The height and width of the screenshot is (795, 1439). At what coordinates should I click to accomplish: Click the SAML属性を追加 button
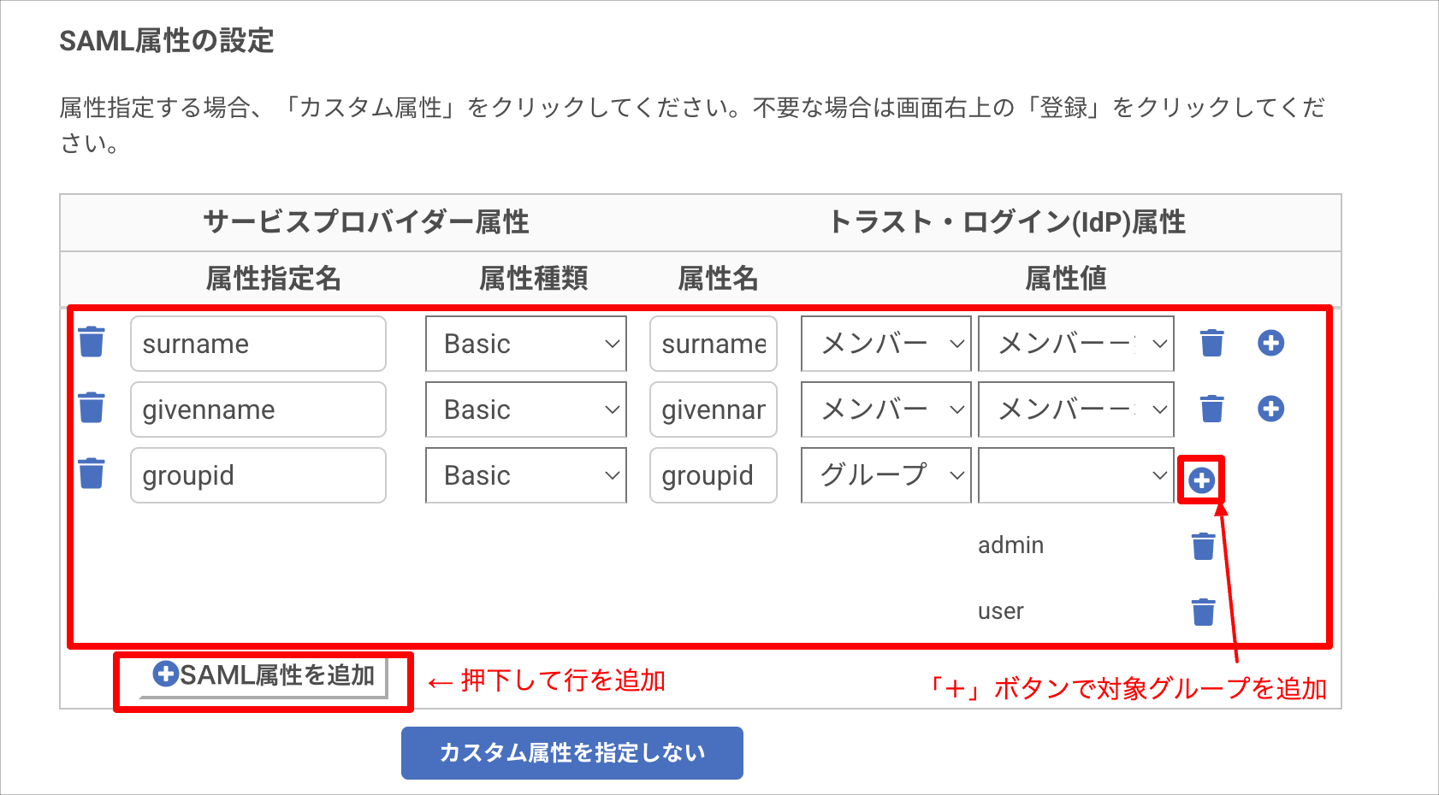(264, 676)
